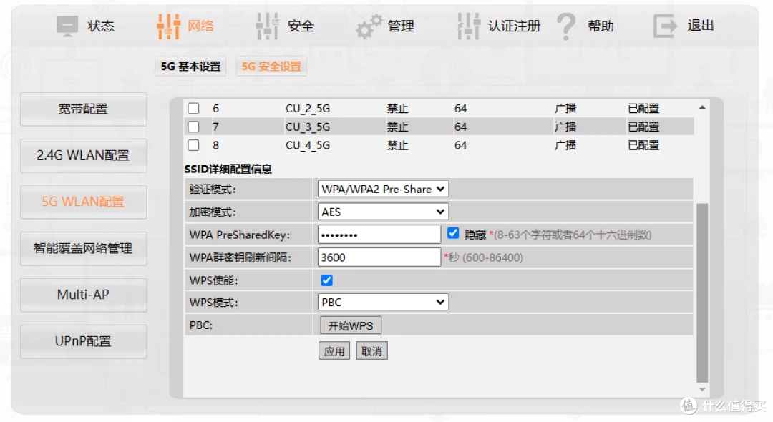
Task: Click the 取消 cancel button
Action: pyautogui.click(x=371, y=351)
